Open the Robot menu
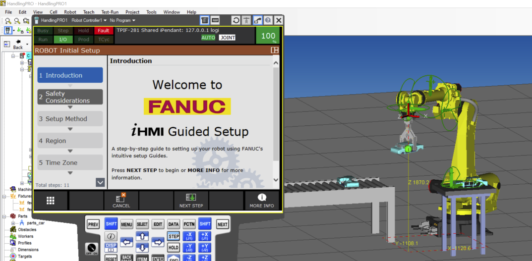This screenshot has width=532, height=261. tap(70, 12)
